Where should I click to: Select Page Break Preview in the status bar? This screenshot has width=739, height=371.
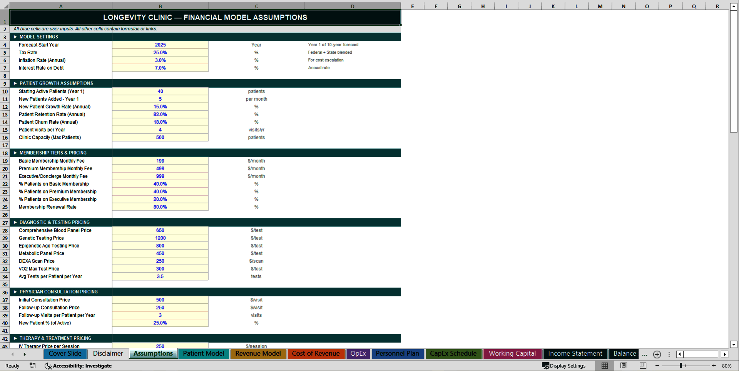click(643, 366)
